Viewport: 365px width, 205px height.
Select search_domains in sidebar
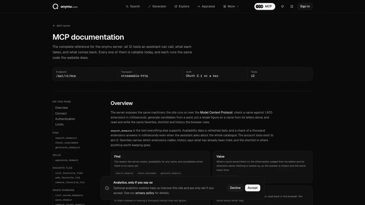[x=66, y=138]
